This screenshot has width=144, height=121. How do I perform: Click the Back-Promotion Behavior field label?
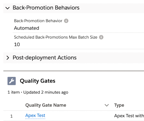point(38,21)
